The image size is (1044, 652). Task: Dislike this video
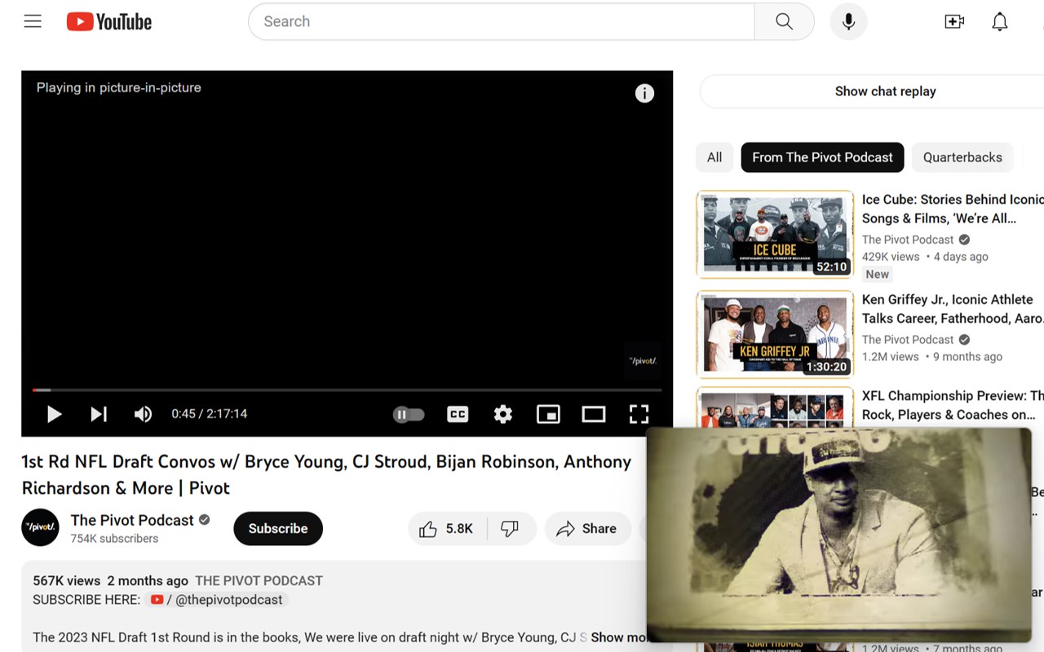coord(511,529)
